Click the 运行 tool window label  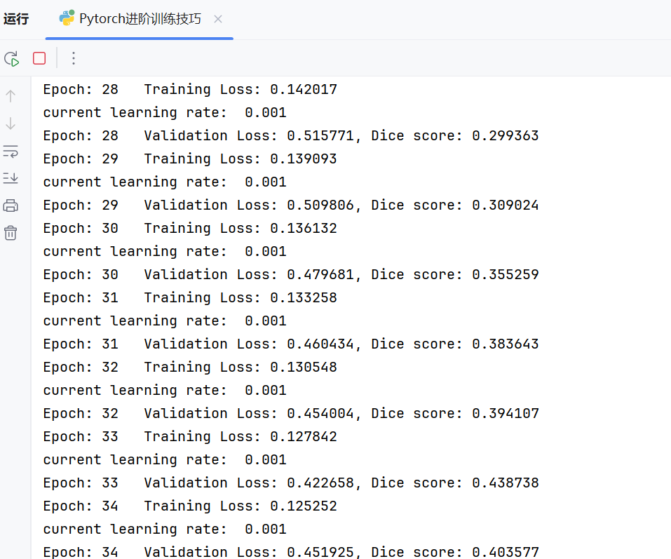16,19
